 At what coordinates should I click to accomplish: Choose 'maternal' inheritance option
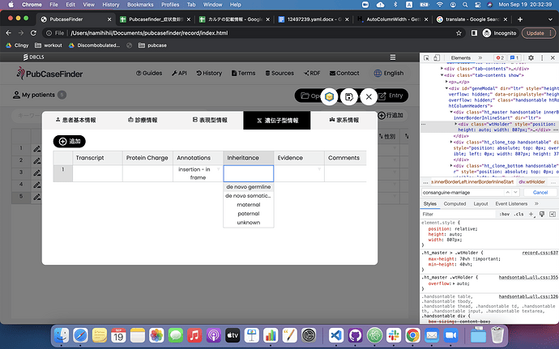coord(249,205)
